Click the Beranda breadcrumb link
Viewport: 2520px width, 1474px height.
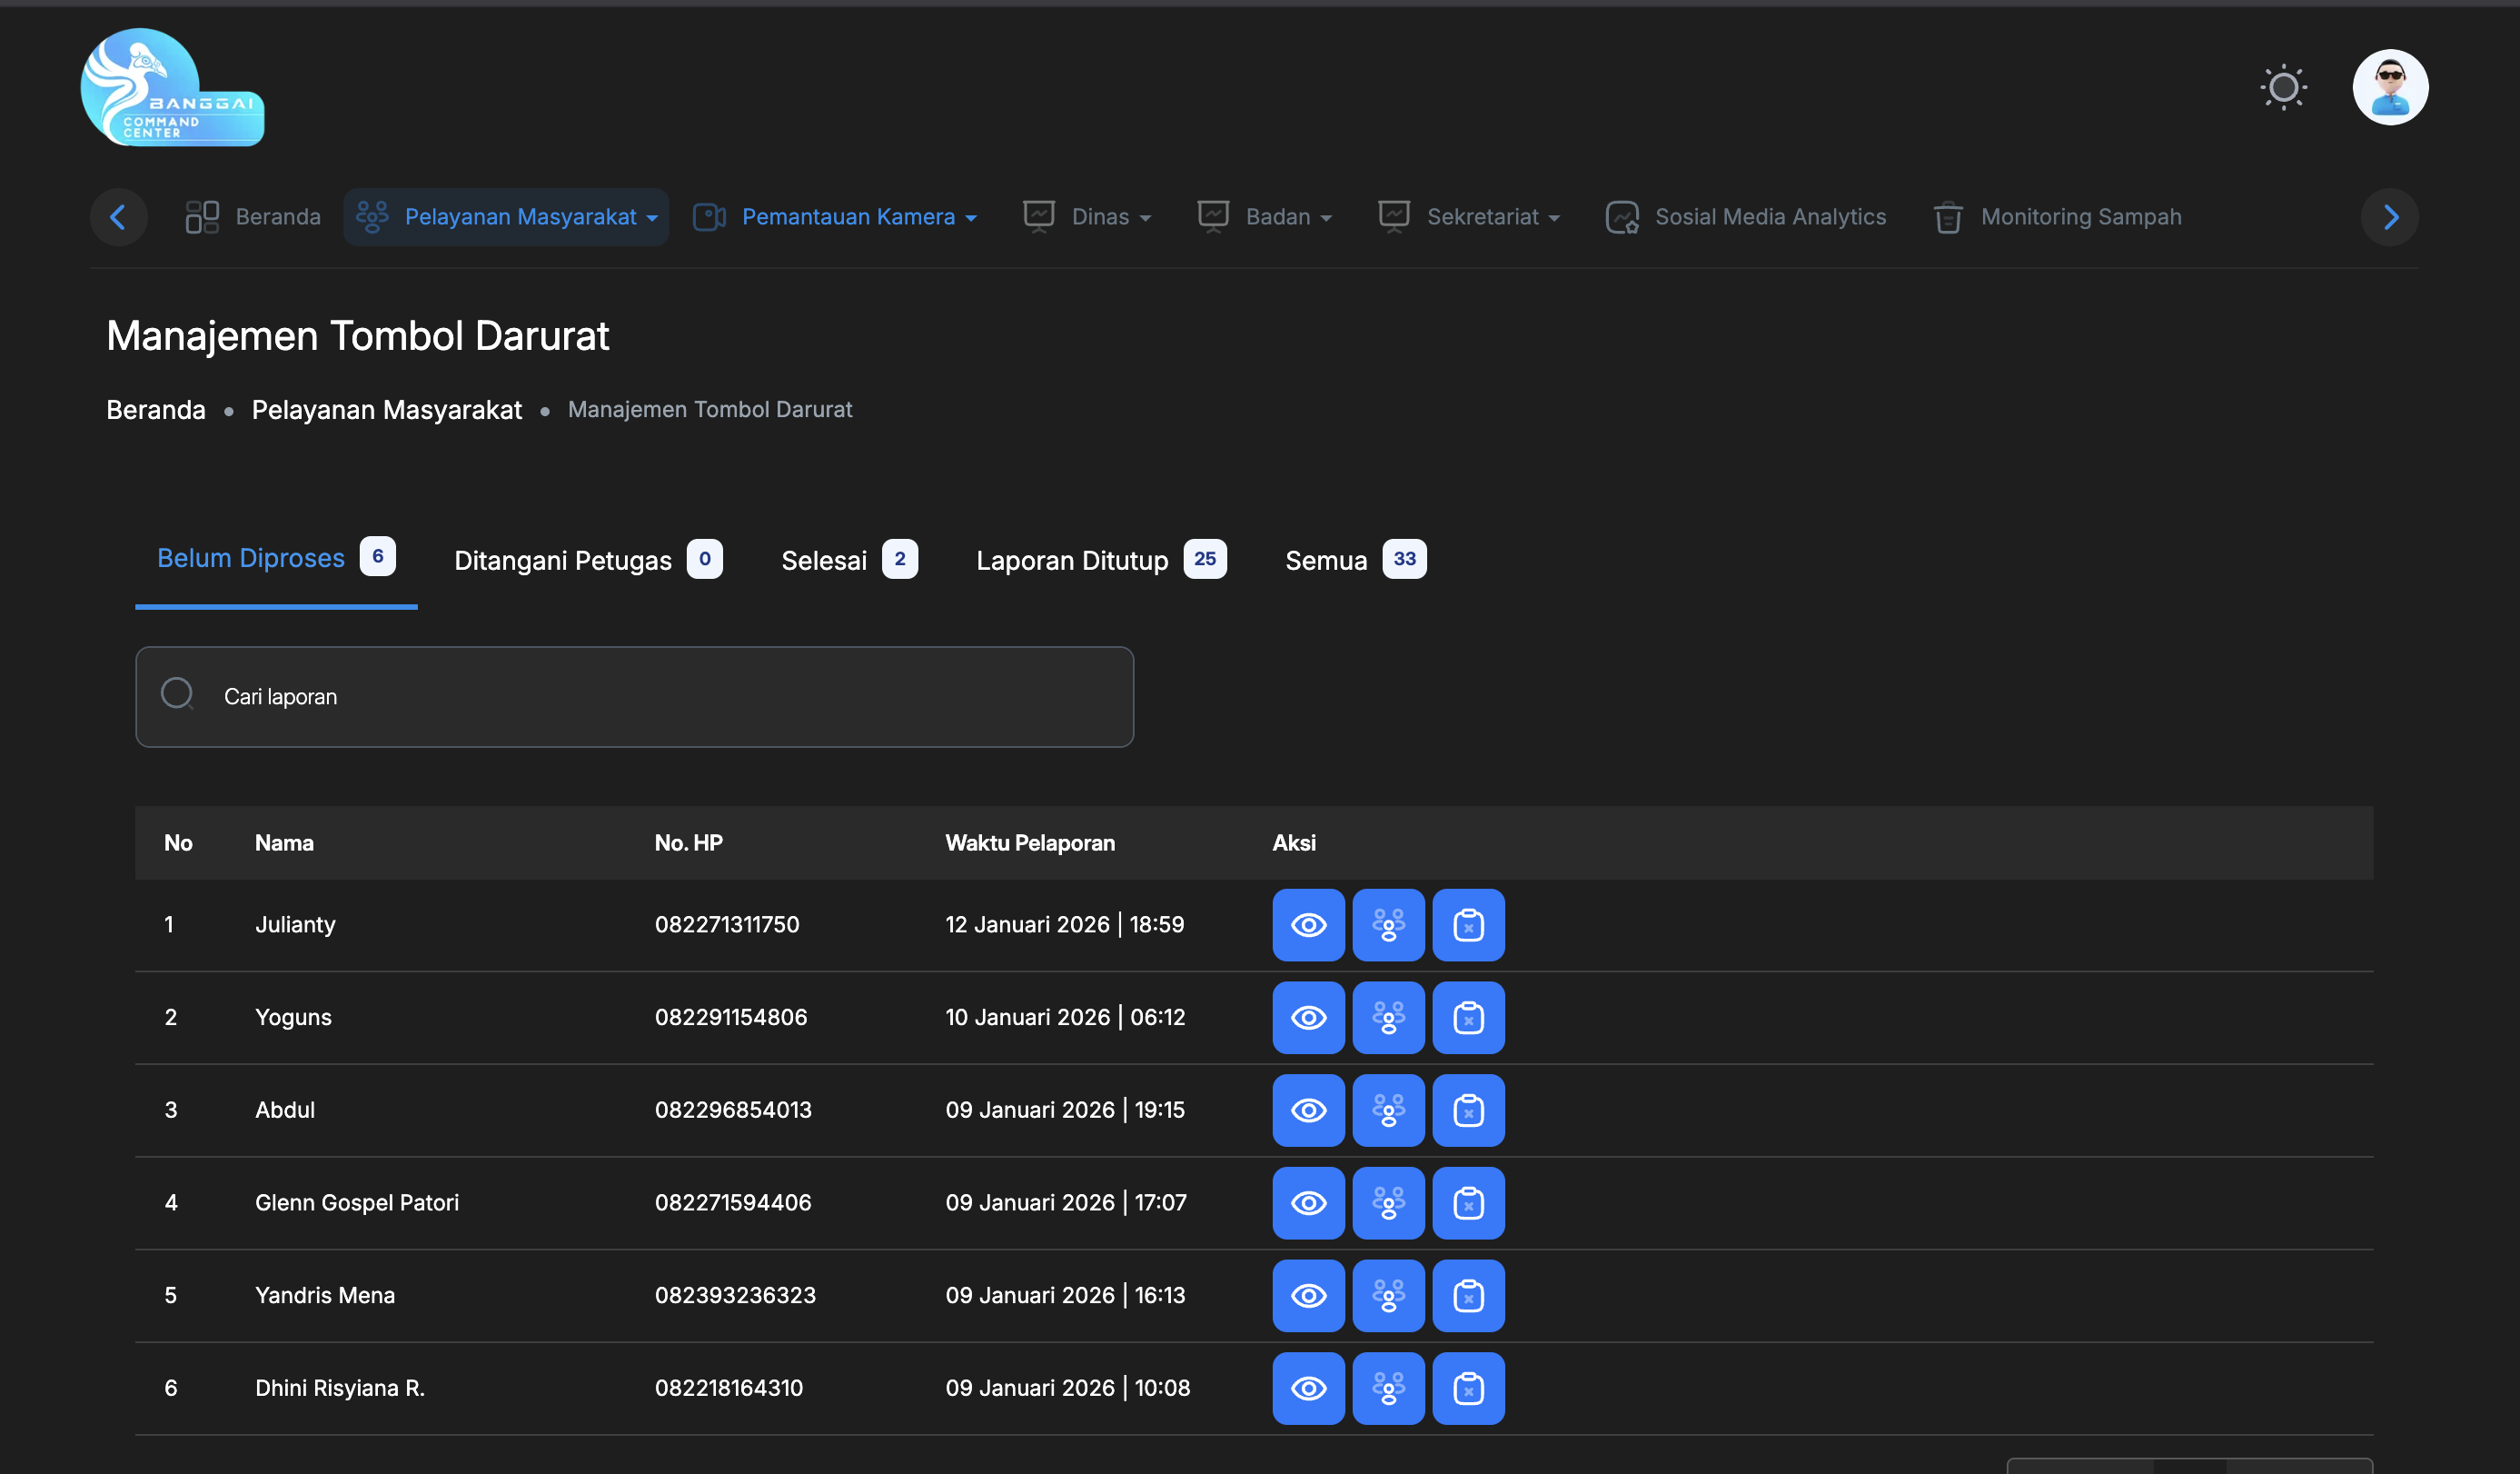pos(156,410)
